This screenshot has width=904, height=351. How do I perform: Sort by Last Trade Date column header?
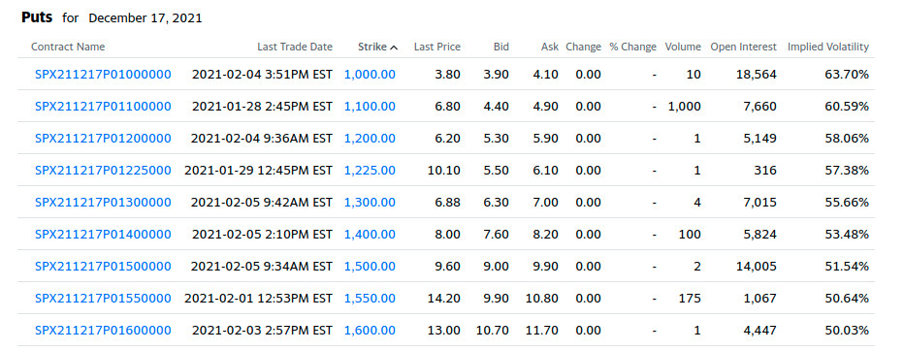295,48
